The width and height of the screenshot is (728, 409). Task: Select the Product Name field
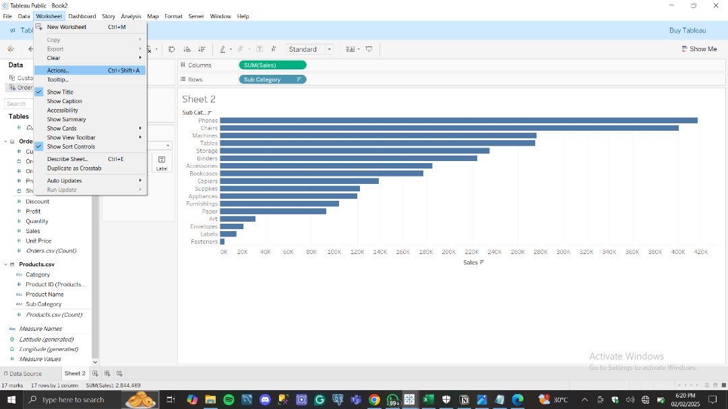point(44,294)
